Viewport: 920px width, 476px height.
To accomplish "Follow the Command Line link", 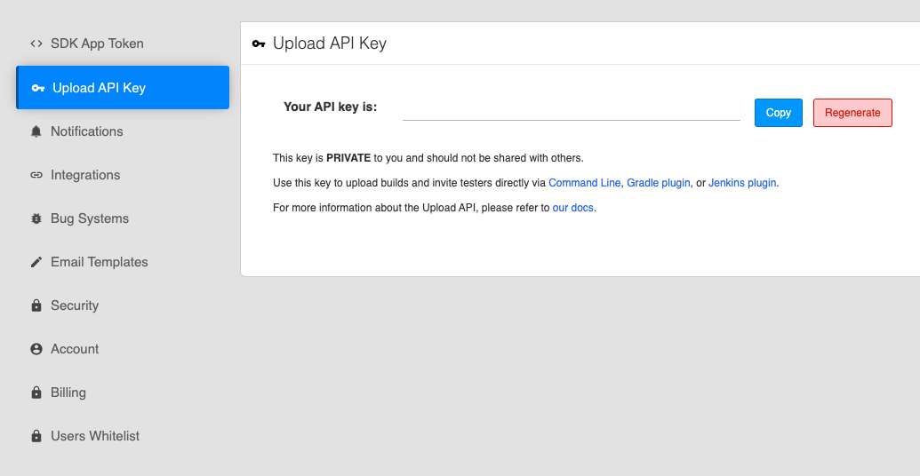I will pyautogui.click(x=584, y=183).
